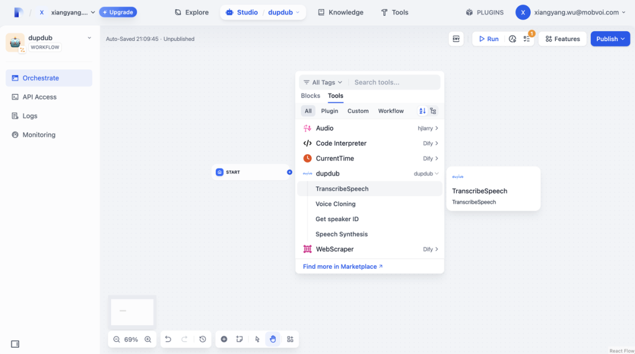Select Voice Cloning tool from list

tap(336, 204)
